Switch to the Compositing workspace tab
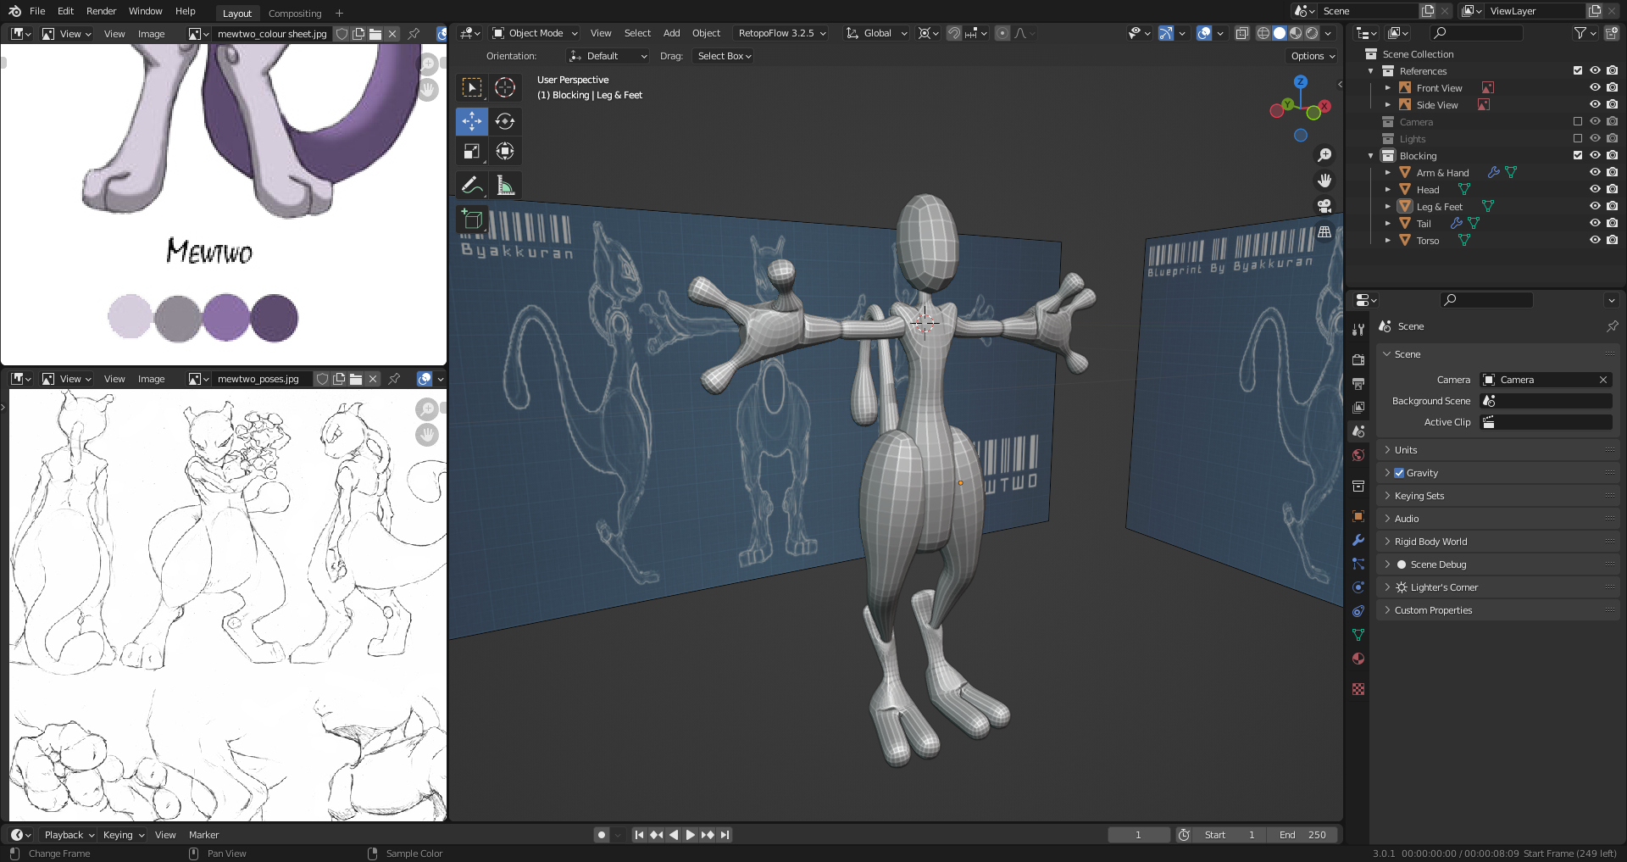This screenshot has width=1627, height=862. [295, 14]
